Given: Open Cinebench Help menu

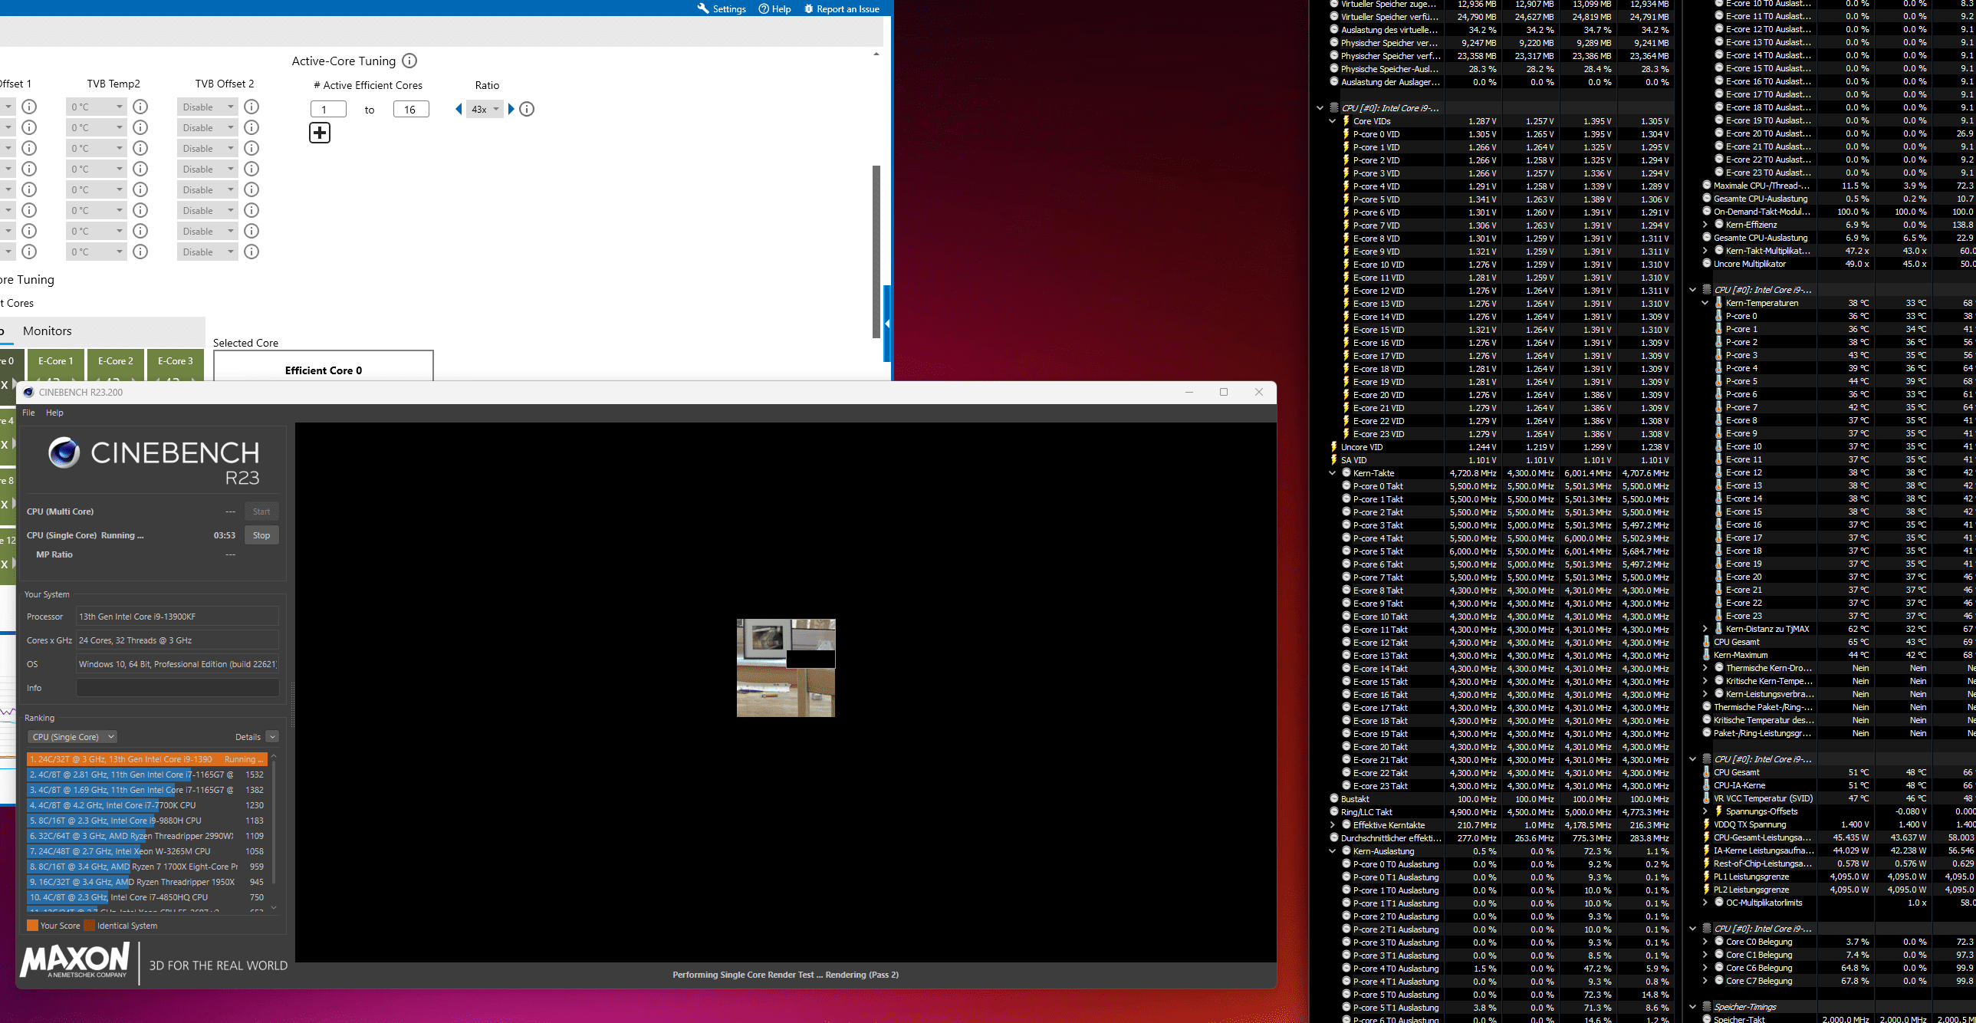Looking at the screenshot, I should click(54, 413).
